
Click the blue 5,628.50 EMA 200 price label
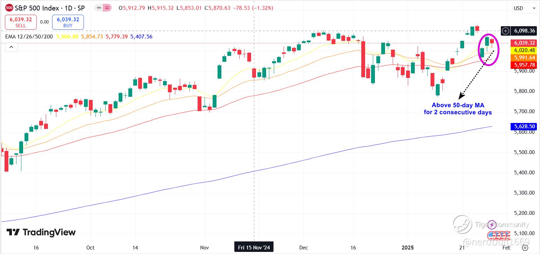[x=523, y=126]
